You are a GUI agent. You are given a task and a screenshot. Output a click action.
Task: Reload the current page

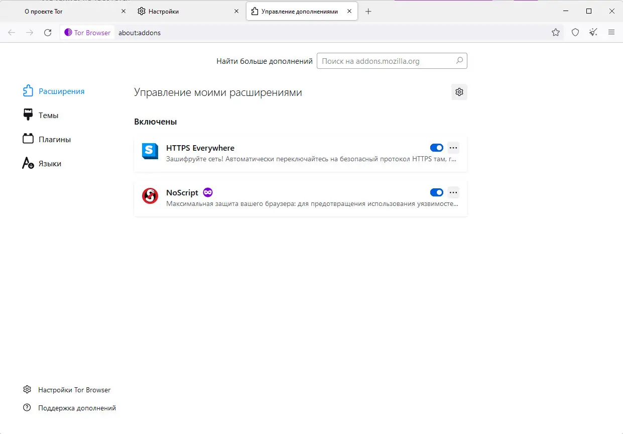tap(48, 33)
